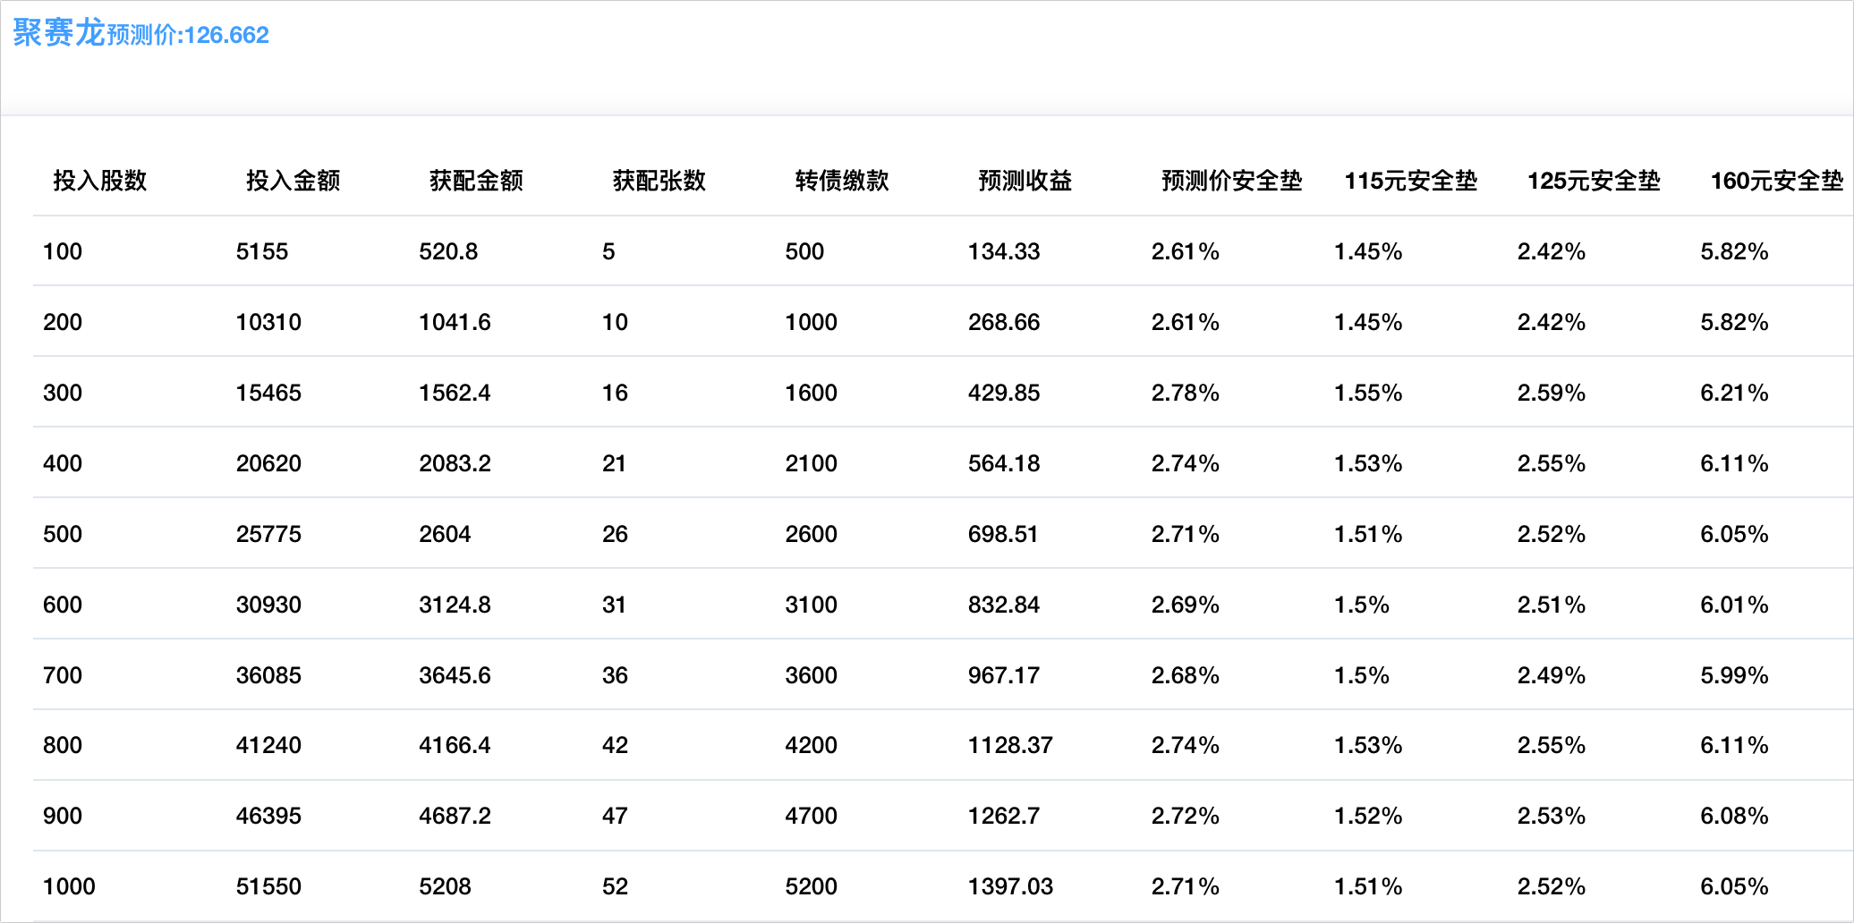The width and height of the screenshot is (1854, 923).
Task: Click the 6.21% safety cushion cell
Action: click(x=1734, y=393)
